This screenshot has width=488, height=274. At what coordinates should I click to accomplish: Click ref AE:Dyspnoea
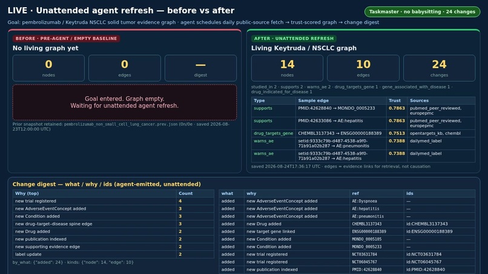click(x=364, y=201)
